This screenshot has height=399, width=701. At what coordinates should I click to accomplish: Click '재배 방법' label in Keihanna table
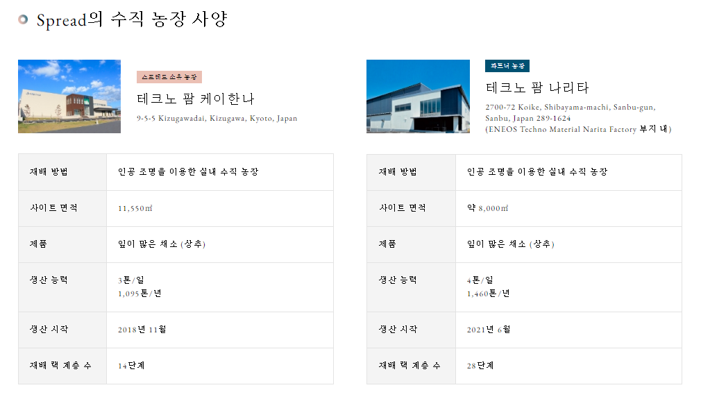point(49,171)
